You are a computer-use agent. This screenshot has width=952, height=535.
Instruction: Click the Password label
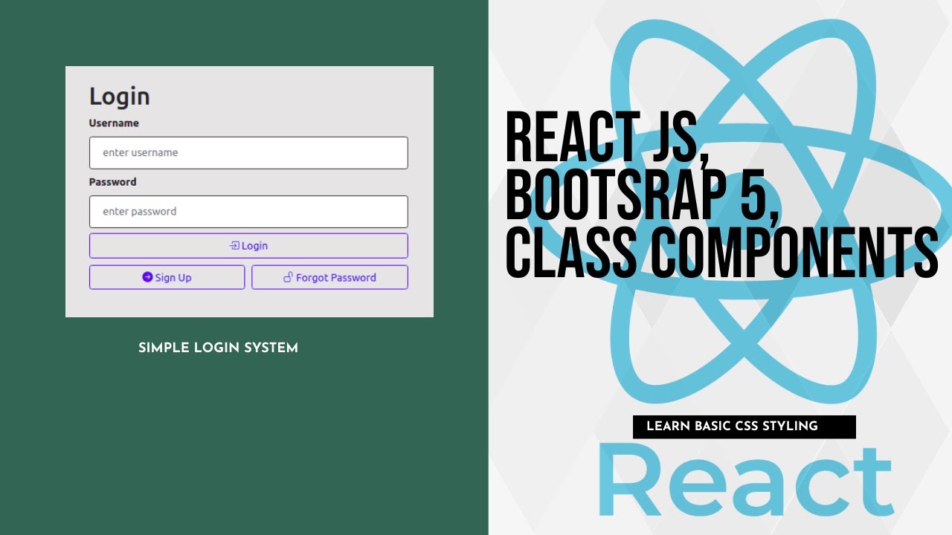[x=113, y=182]
